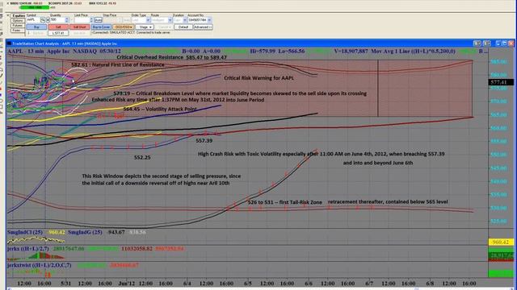Select the SmgIndCl (25) indicator label
Viewport: 517px width, 290px height.
pos(25,233)
